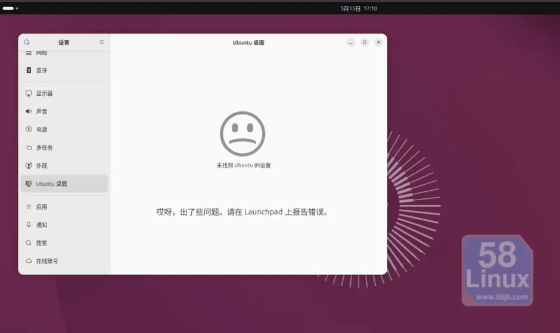This screenshot has height=333, width=560.
Task: Select the 外观 appearance icon
Action: (29, 166)
